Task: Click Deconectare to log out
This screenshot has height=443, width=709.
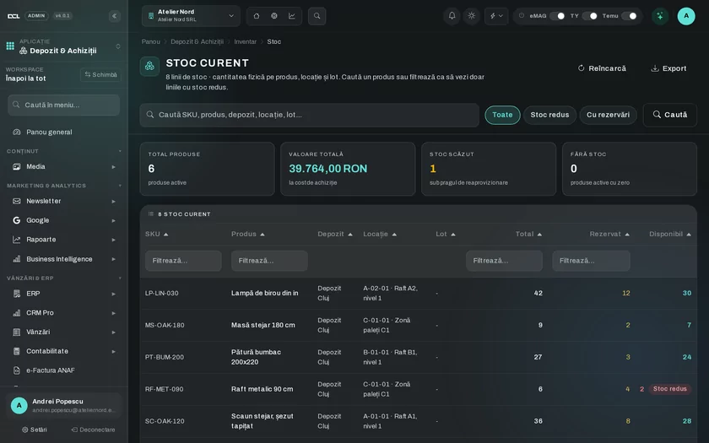Action: (93, 429)
